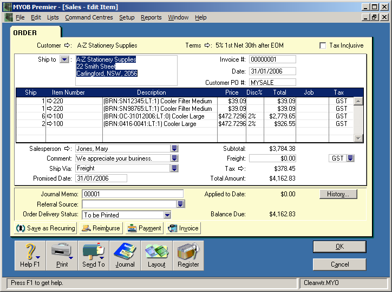Click item arrow on OC-31012006 row
The image size is (392, 292).
pos(50,116)
